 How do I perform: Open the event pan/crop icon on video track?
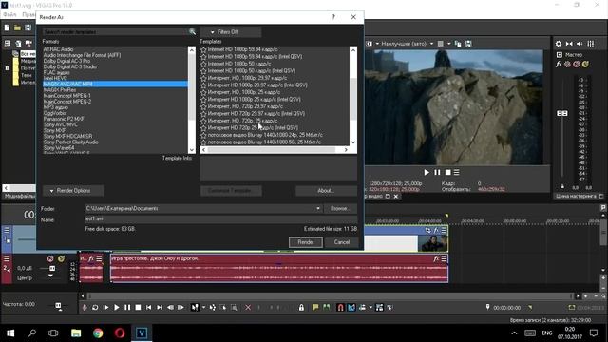(428, 230)
